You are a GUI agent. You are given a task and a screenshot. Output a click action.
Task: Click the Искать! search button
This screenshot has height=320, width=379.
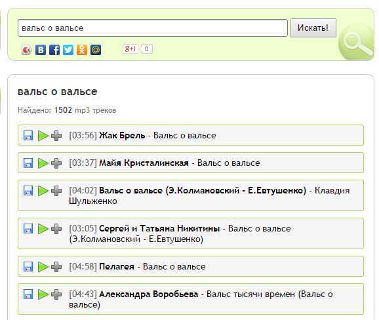tap(313, 28)
